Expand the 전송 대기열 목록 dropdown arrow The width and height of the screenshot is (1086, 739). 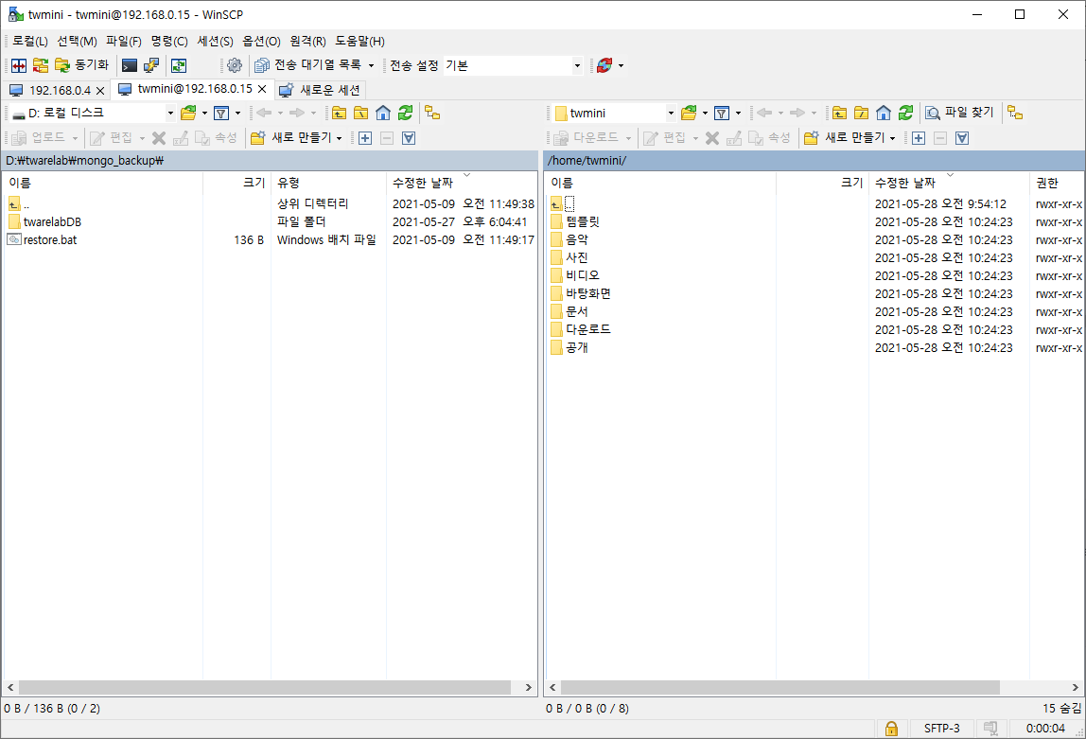click(371, 66)
